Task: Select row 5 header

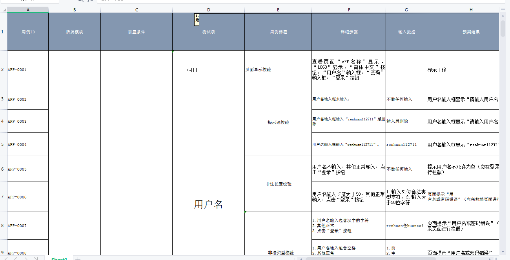Action: click(x=4, y=144)
